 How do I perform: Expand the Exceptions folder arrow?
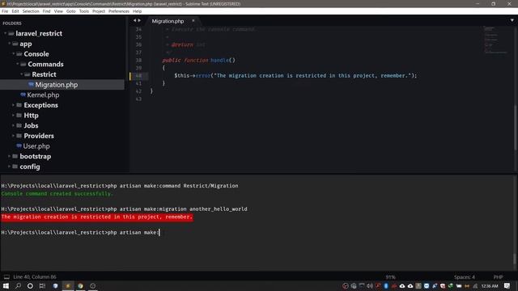point(13,105)
